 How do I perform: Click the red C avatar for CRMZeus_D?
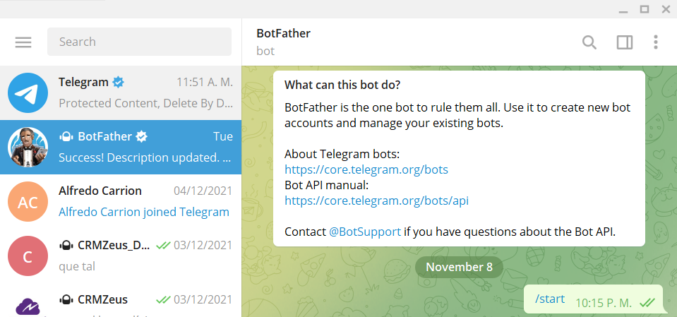pos(28,256)
